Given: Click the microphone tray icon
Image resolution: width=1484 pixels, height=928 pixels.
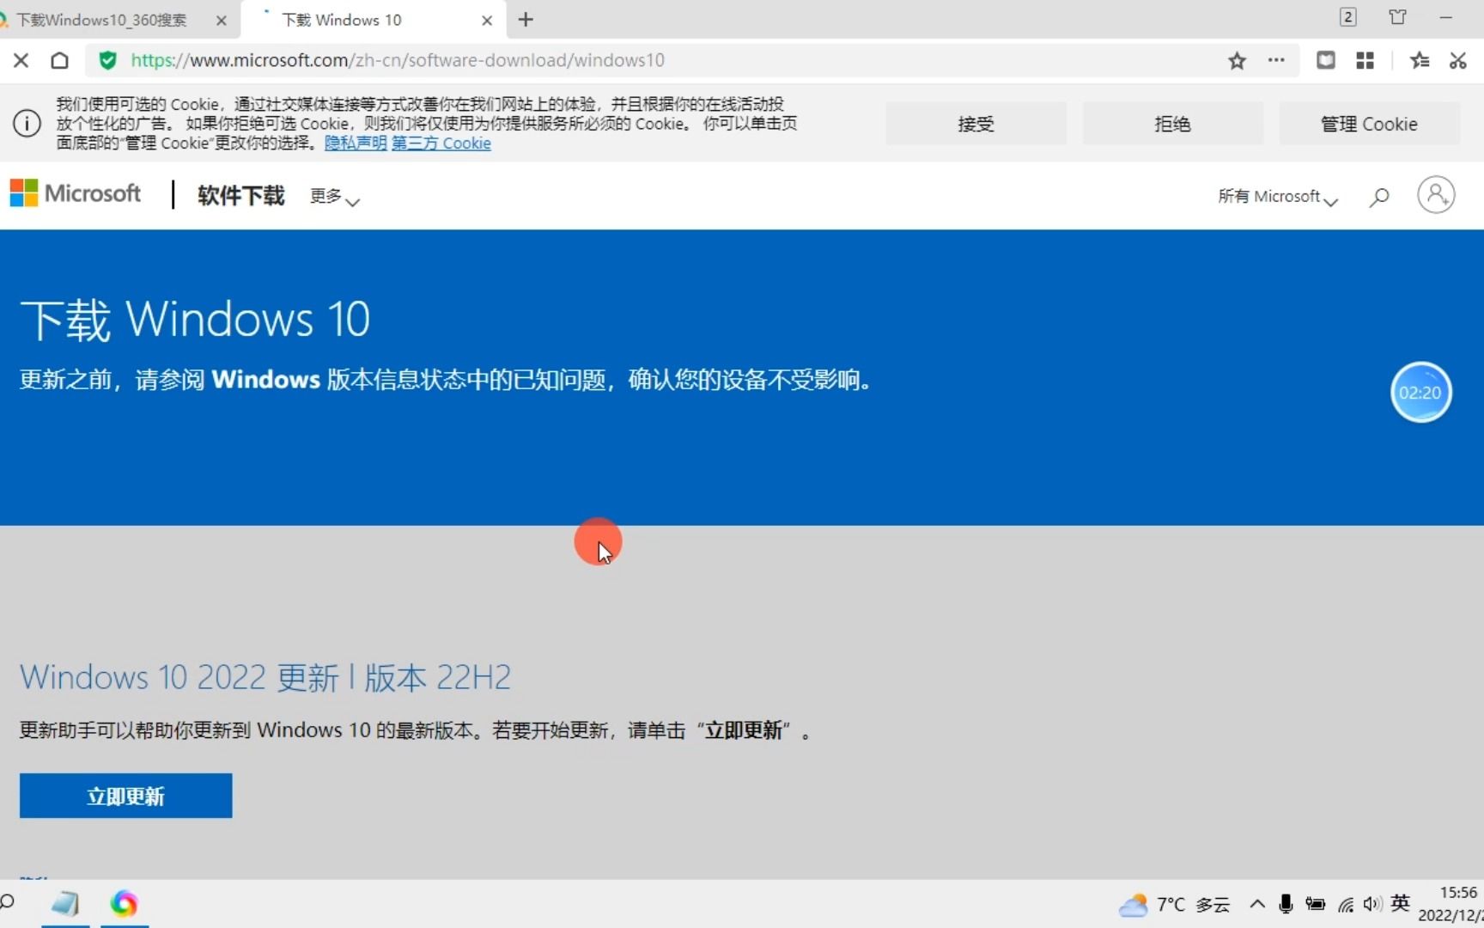Looking at the screenshot, I should pos(1286,904).
